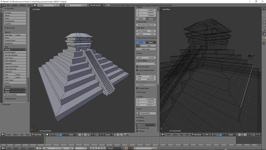Click the timeline editor type icon

coord(3,148)
